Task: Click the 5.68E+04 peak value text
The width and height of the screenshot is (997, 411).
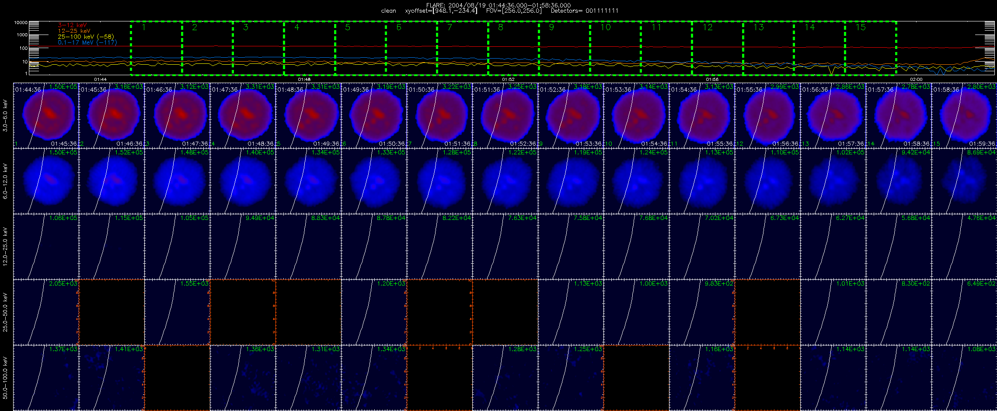Action: pyautogui.click(x=916, y=218)
